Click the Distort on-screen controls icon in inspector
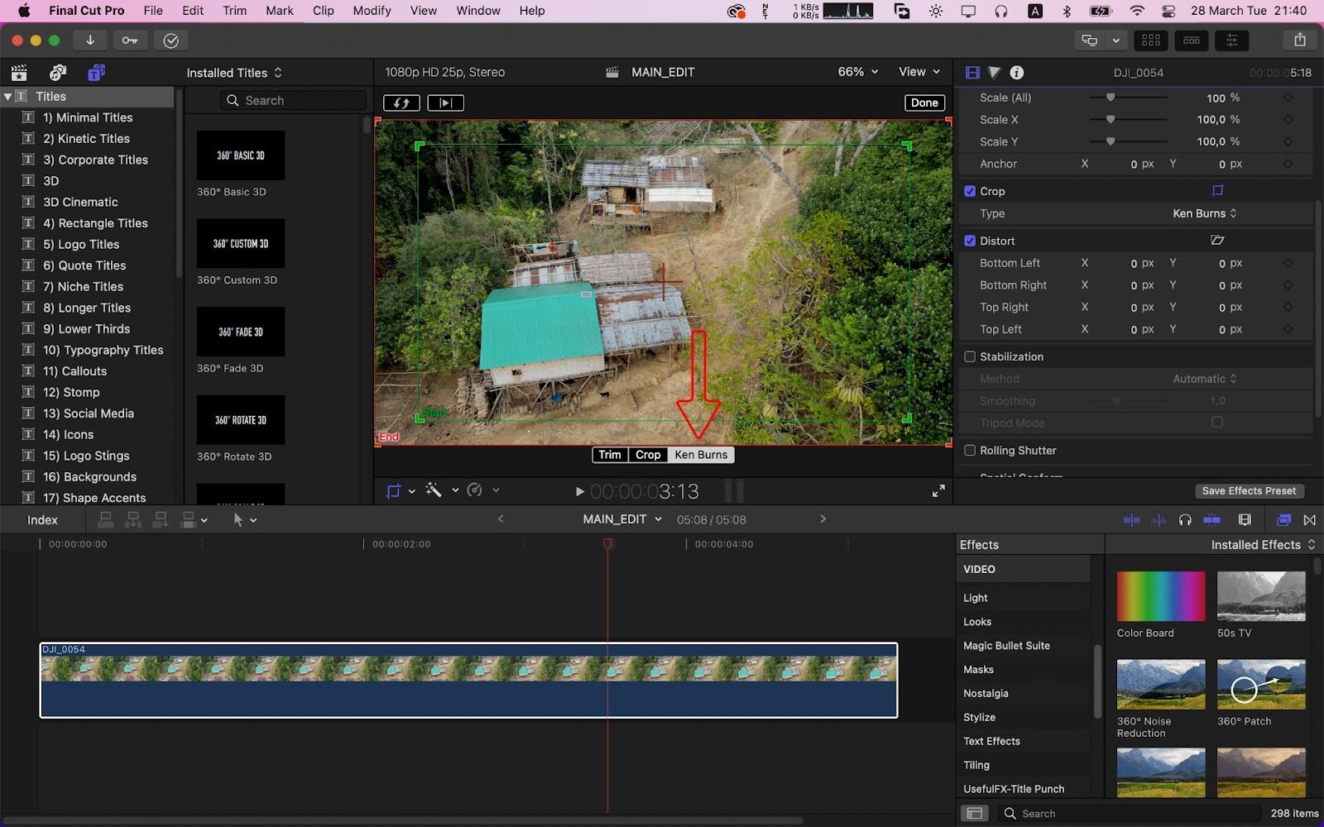Screen dimensions: 1324x827 coord(1217,241)
